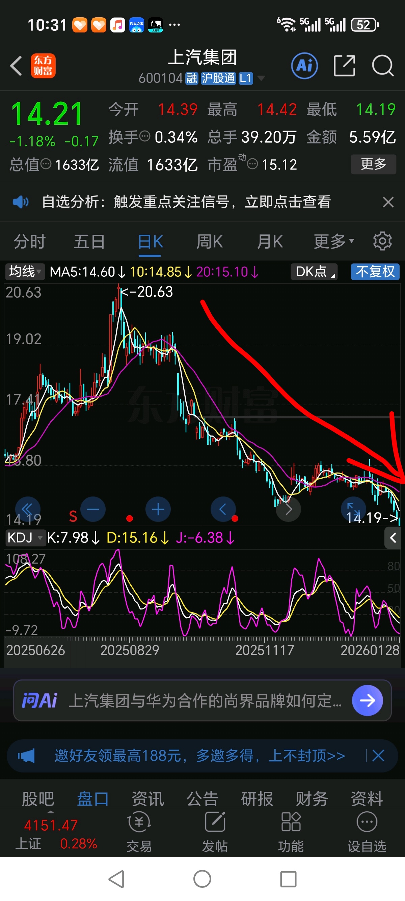Tap the 沪股通 tag

pos(218,78)
